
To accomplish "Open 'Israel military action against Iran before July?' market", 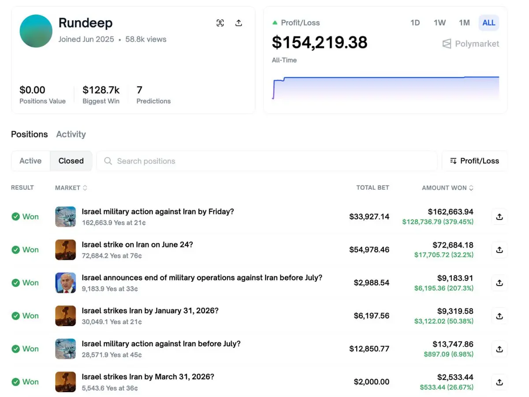I will (161, 344).
